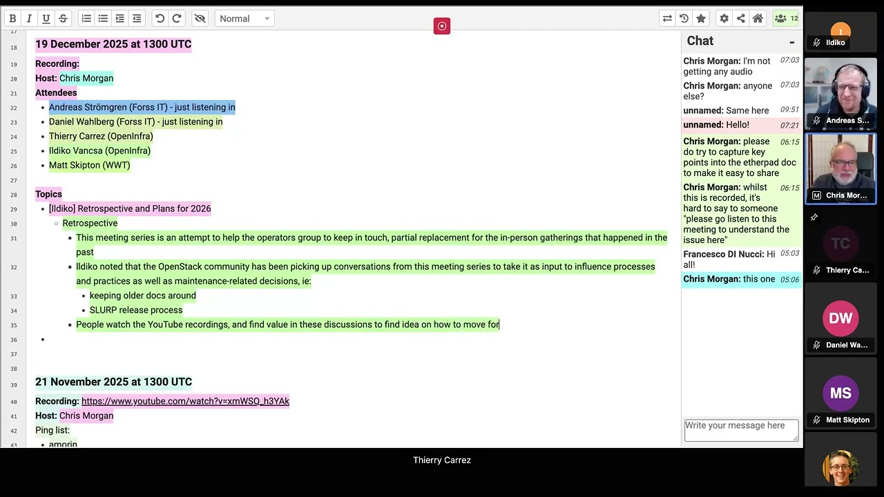Click the pin icon below Chris's tile
Image resolution: width=884 pixels, height=497 pixels.
pos(814,217)
